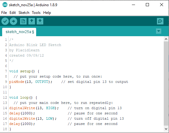Expand the tab options dropdown arrow
Viewport: 169px width, 133px height.
[x=158, y=31]
